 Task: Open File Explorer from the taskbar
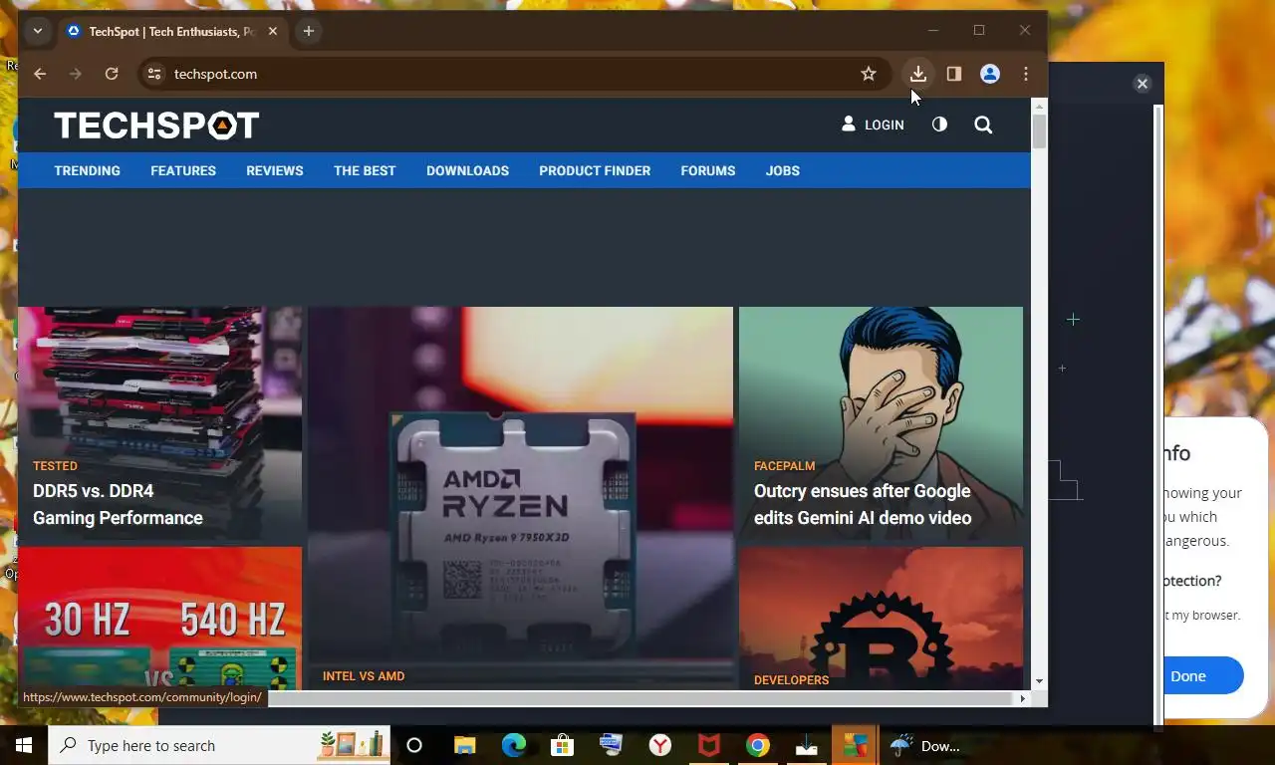coord(465,745)
